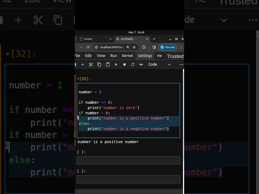
Task: Reload the browser page
Action: [88, 47]
